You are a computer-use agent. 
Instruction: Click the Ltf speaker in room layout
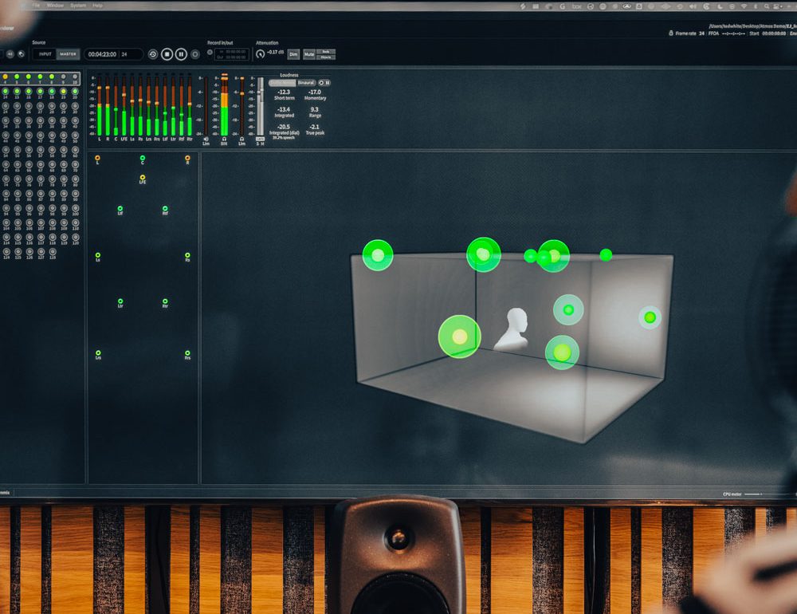[120, 209]
